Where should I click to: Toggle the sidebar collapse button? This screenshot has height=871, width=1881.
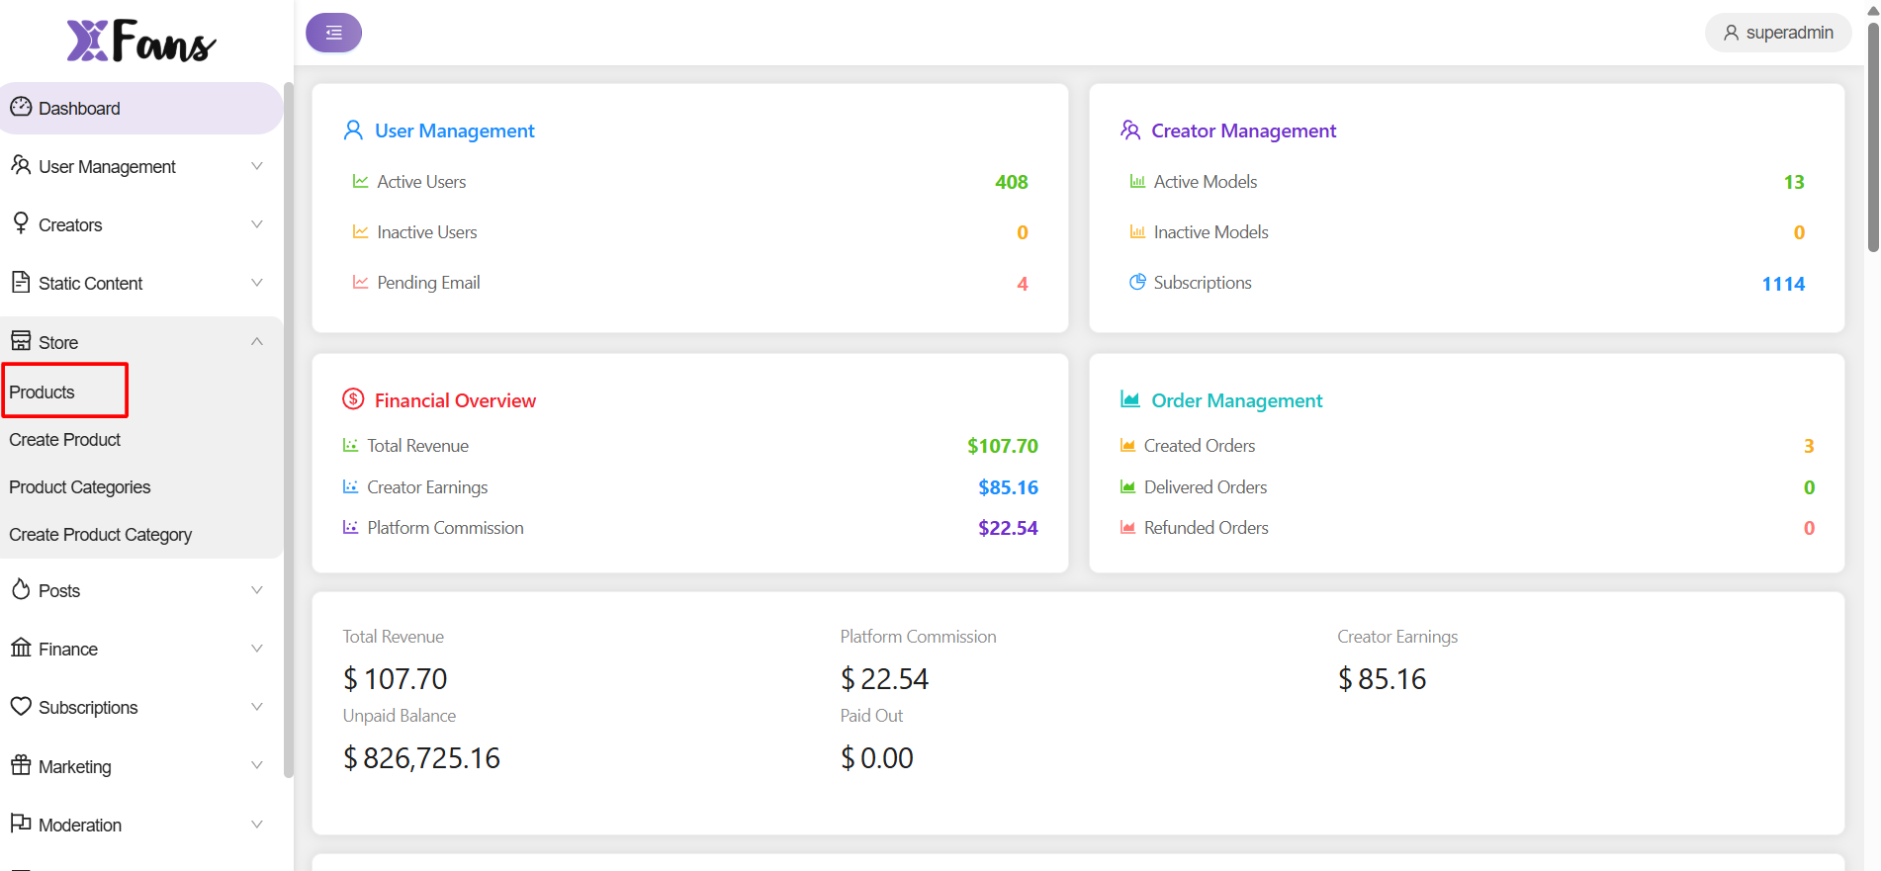[333, 33]
